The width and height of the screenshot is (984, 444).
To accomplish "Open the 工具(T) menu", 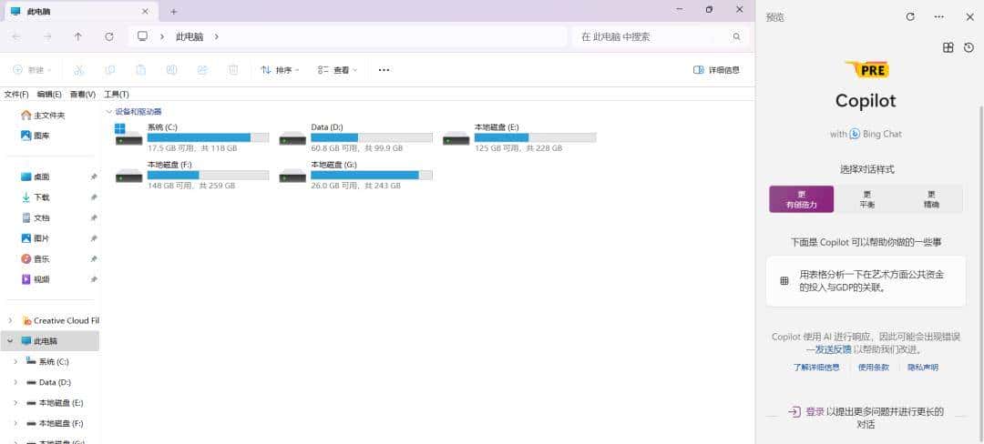I will (x=116, y=95).
